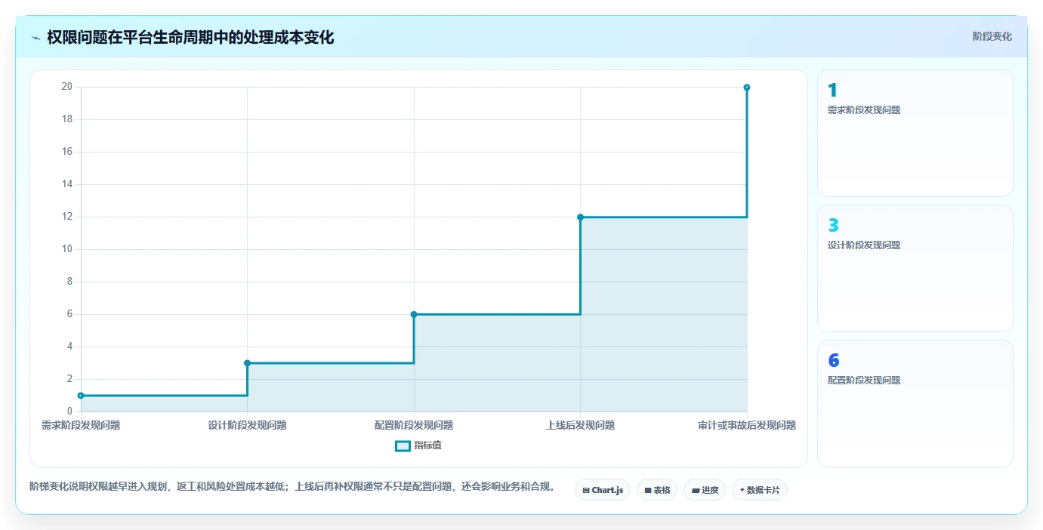
Task: Click y-axis tick label 12
Action: click(x=66, y=217)
